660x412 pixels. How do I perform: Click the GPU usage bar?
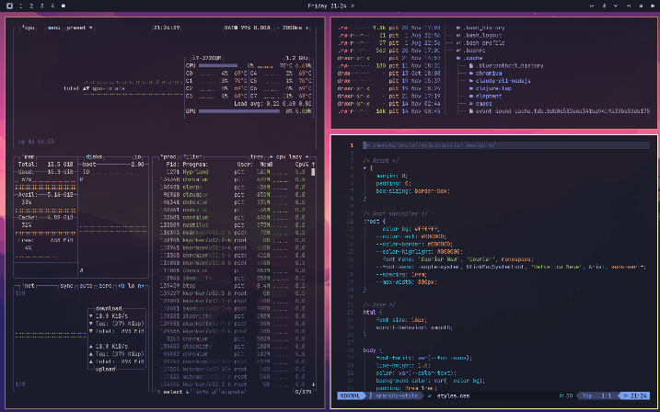239,111
